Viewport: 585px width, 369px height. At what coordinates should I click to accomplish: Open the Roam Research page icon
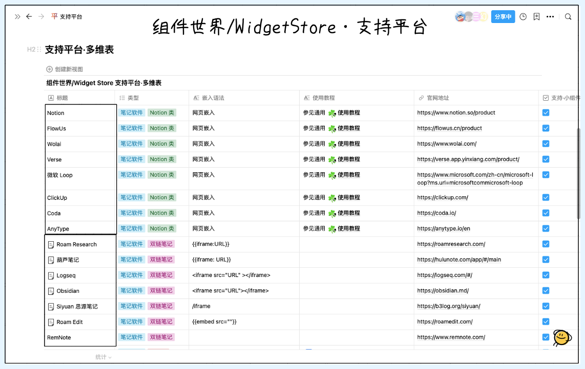pyautogui.click(x=51, y=245)
